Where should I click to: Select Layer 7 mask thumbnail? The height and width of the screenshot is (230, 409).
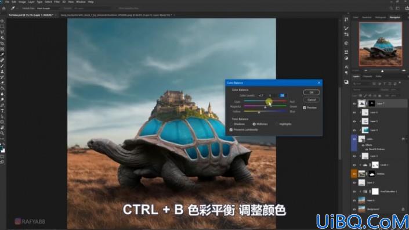pos(372,103)
